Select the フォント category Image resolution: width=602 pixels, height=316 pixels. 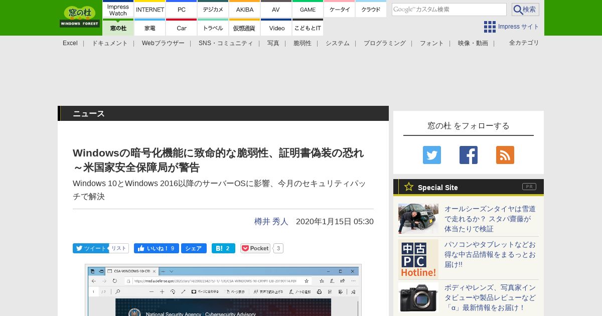coord(432,43)
